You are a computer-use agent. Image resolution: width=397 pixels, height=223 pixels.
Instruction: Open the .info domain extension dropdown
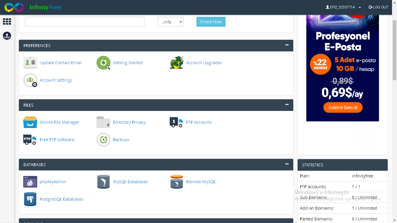click(x=170, y=22)
